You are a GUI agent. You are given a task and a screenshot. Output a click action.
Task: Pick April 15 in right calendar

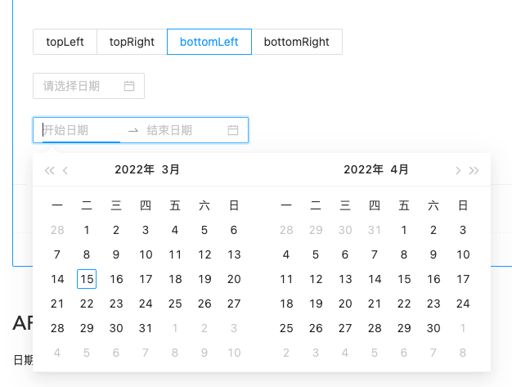(x=404, y=279)
